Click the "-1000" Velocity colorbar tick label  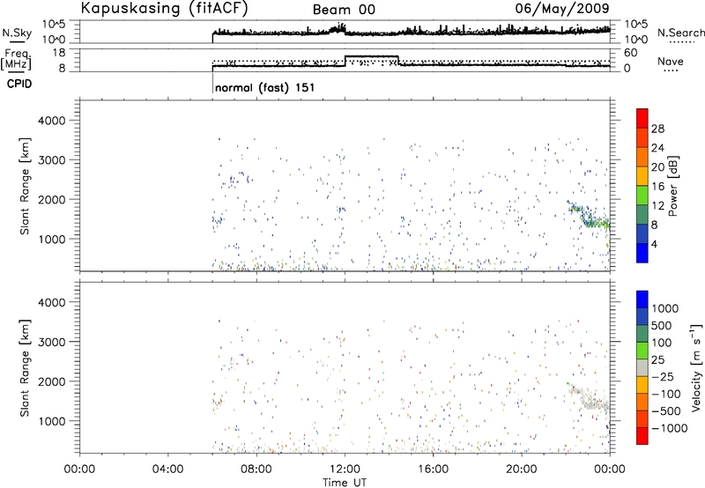670,428
